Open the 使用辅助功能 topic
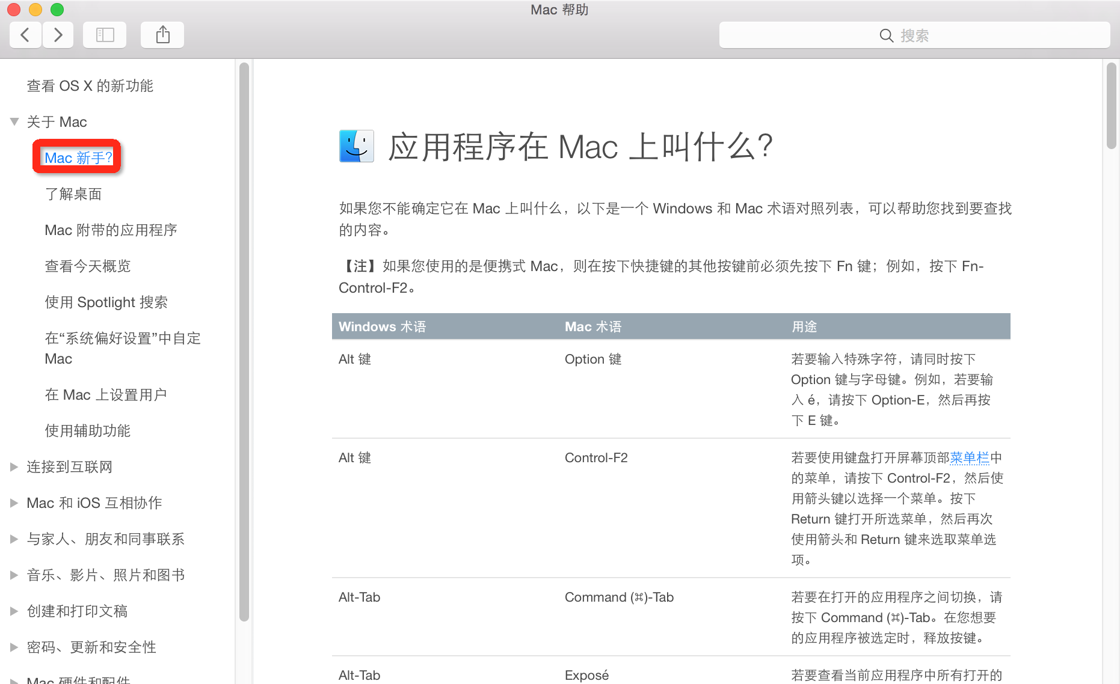This screenshot has height=684, width=1120. coord(87,431)
